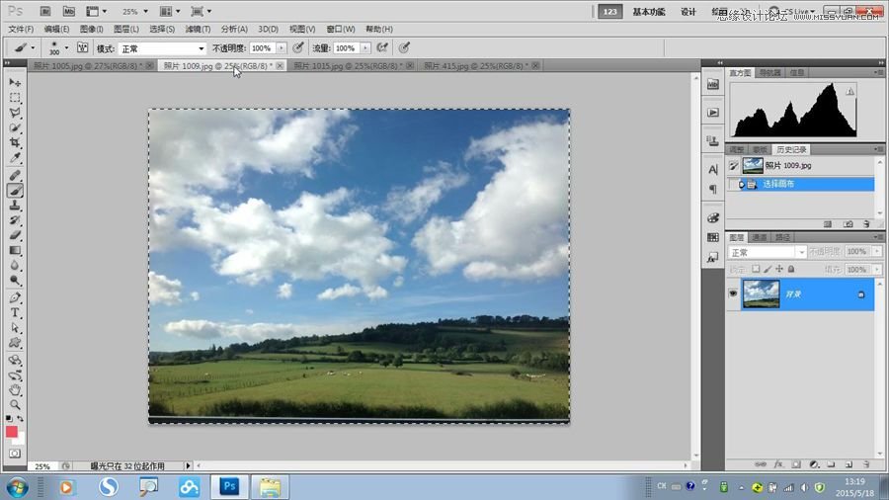889x500 pixels.
Task: Hide the 背景 layer with eye icon
Action: [x=733, y=293]
